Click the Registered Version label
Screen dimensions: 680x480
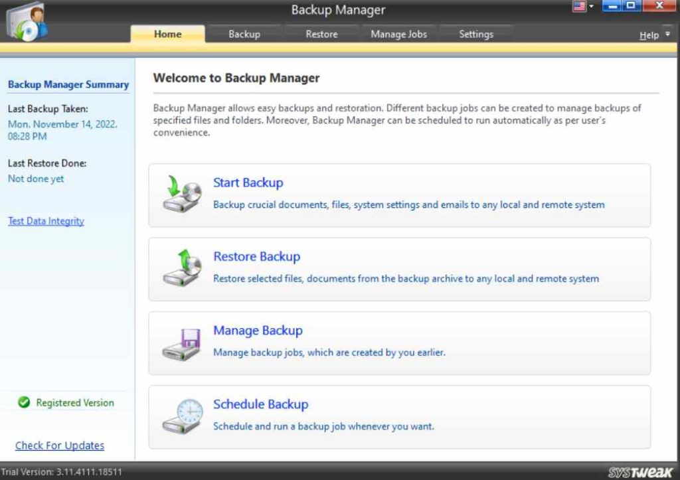(75, 402)
